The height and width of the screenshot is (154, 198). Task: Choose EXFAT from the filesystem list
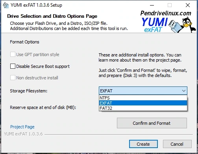click(143, 103)
